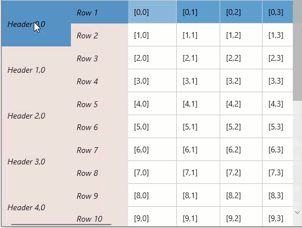This screenshot has width=302, height=228.
Task: Click the horizontal scrollbar at the bottom
Action: (x=61, y=225)
